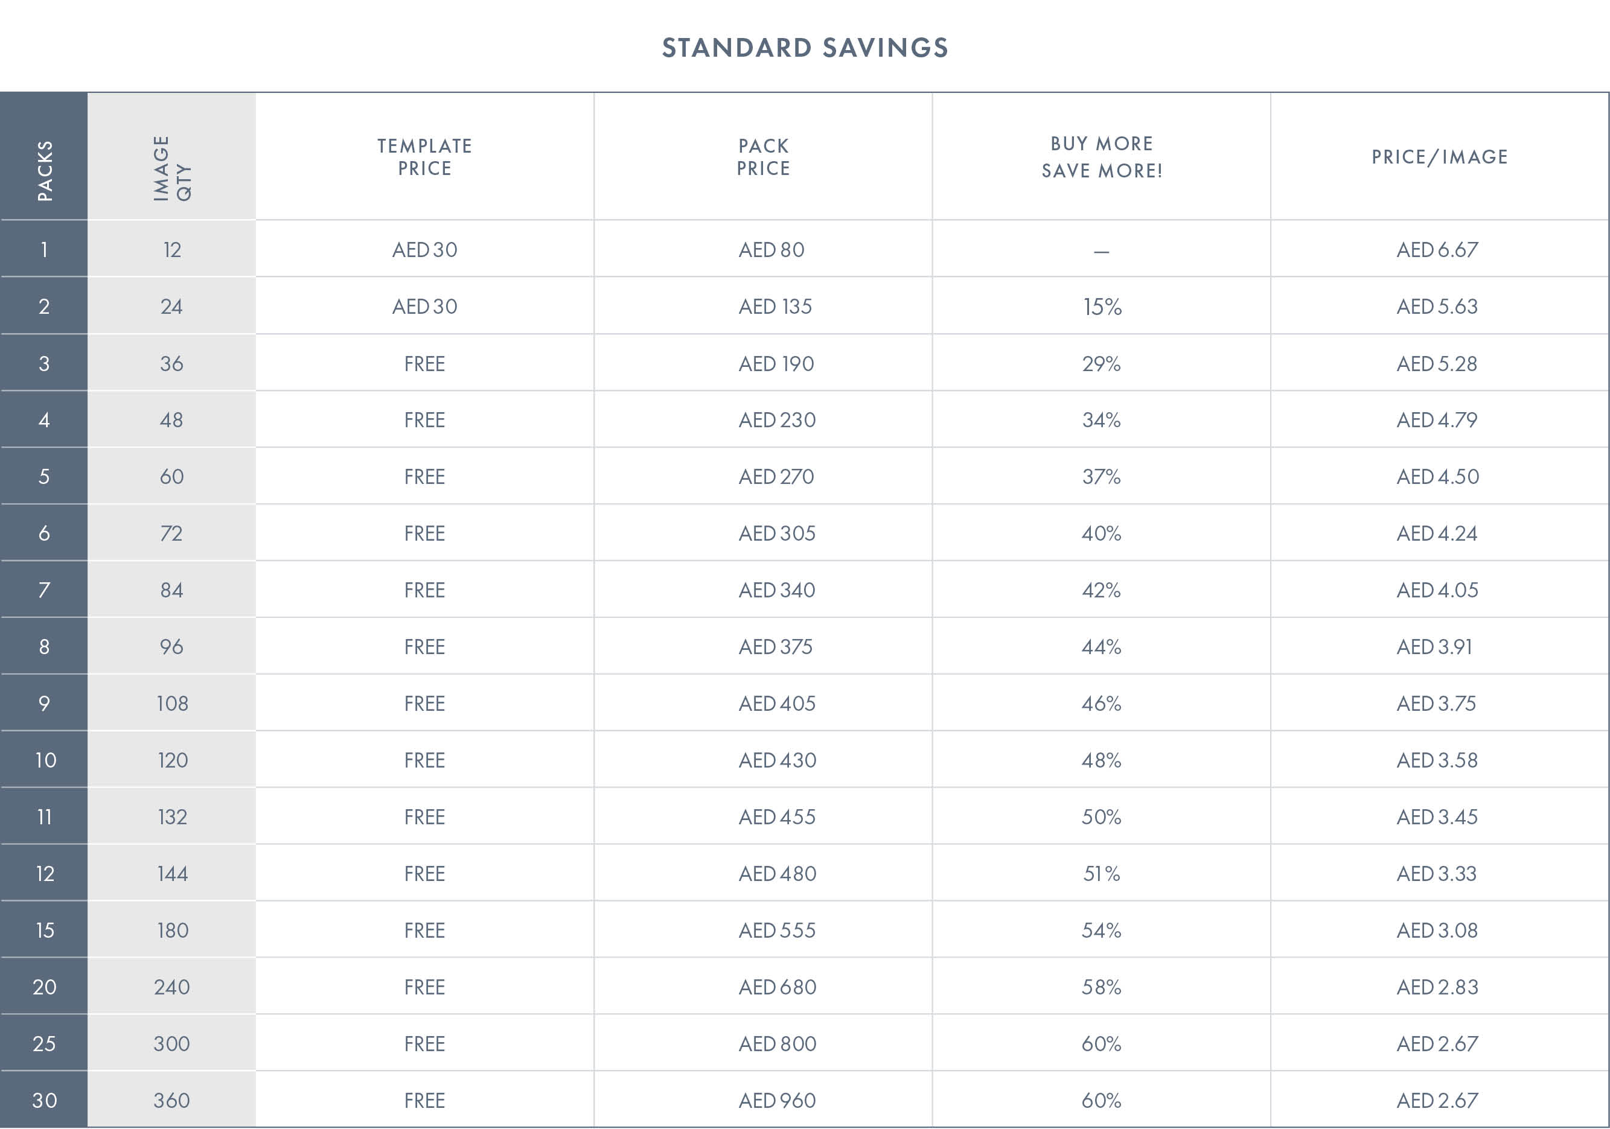
Task: Select the AED 4.05 price cell
Action: tap(1437, 590)
